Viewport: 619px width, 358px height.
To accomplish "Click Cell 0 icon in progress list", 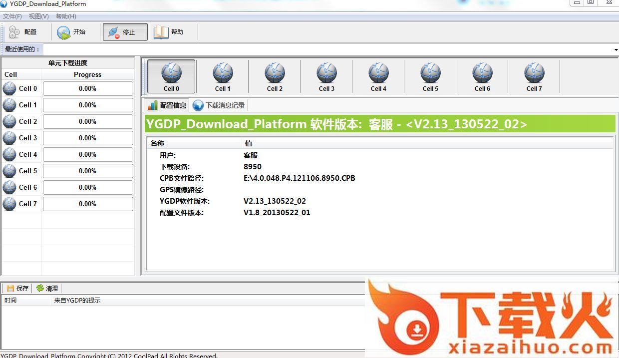I will (9, 88).
